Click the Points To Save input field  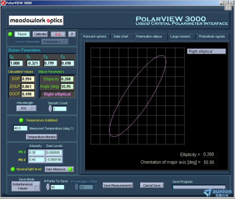click(57, 188)
